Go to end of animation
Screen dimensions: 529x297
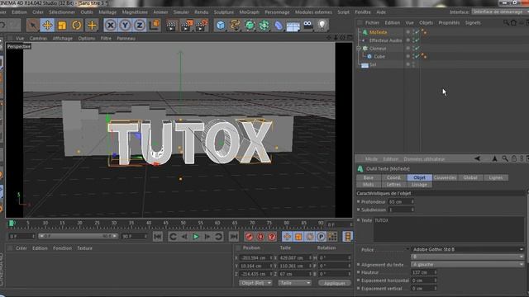coord(234,237)
